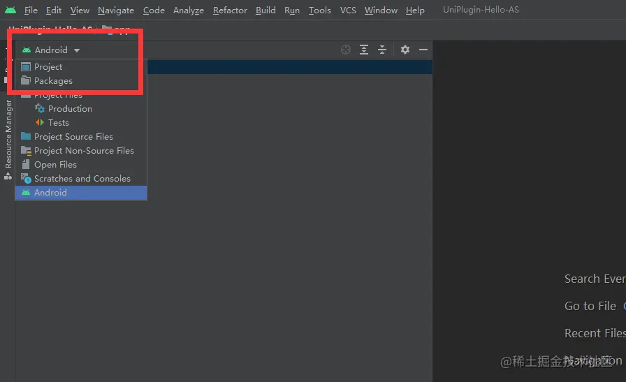Select Scratches and Consoles view
Viewport: 626px width, 382px height.
pyautogui.click(x=81, y=178)
